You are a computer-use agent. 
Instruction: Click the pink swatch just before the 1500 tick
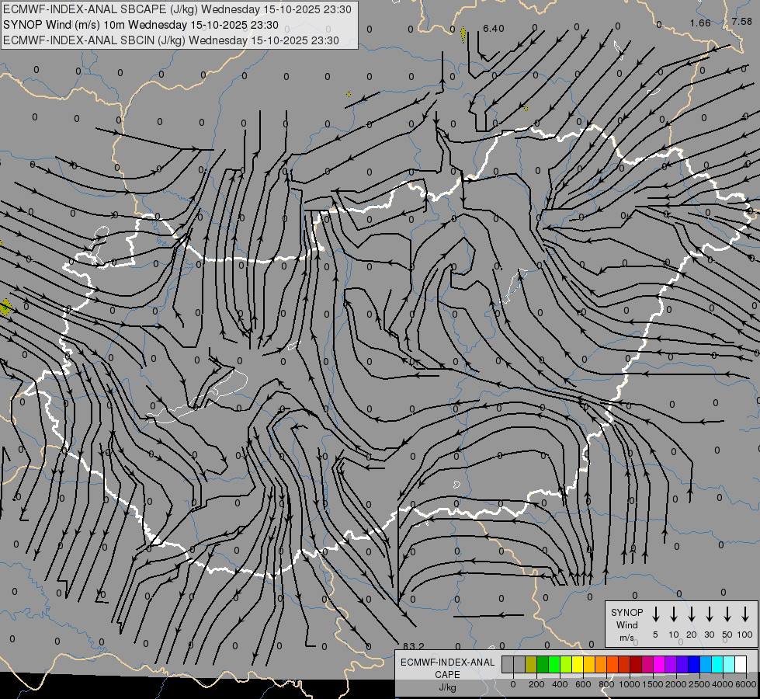pos(648,664)
